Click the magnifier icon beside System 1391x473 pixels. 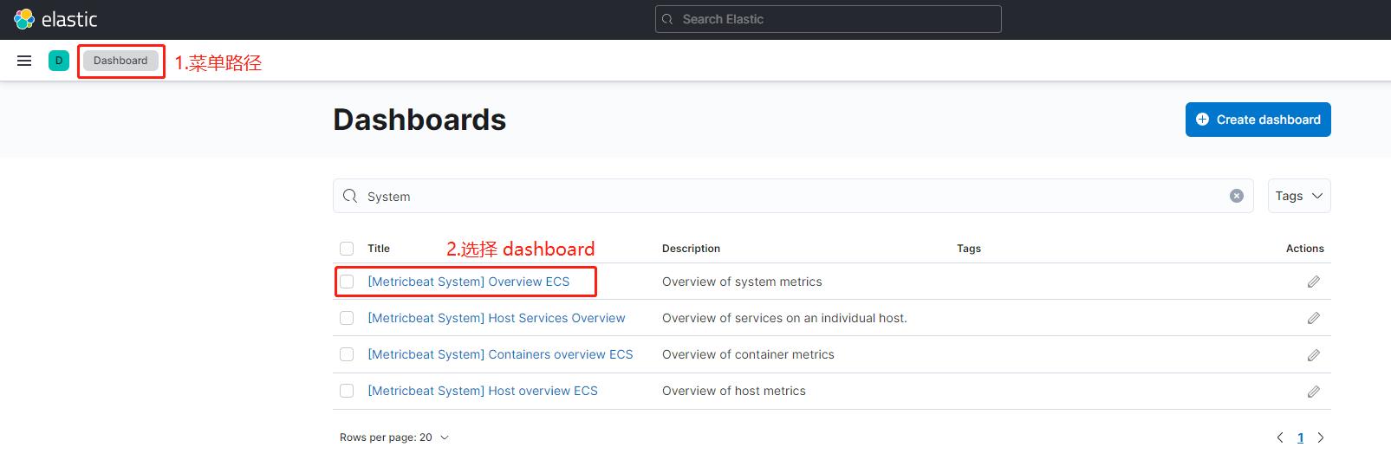click(350, 196)
